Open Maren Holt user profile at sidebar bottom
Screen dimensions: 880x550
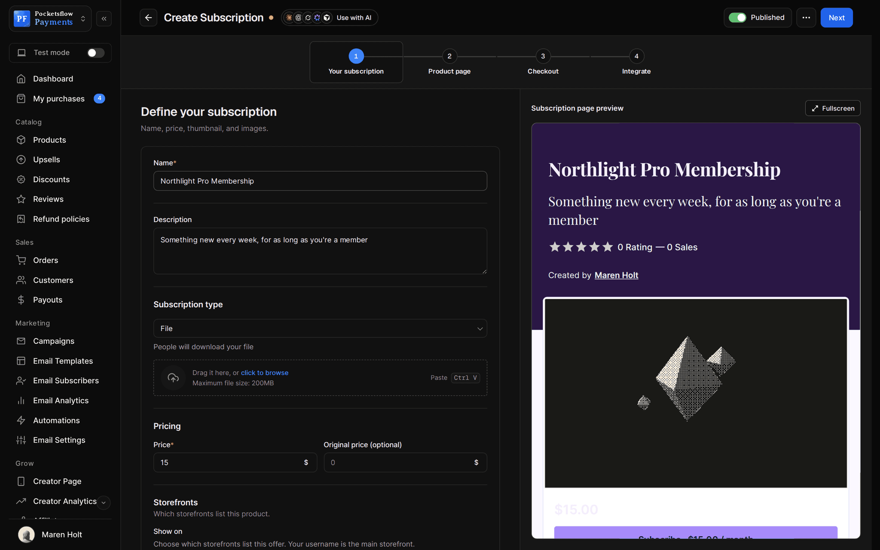pos(60,535)
